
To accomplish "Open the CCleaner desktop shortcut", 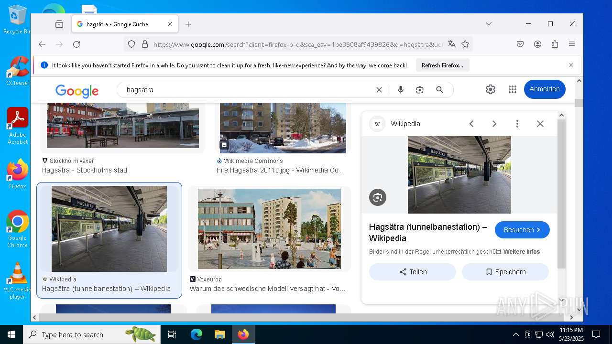I will [x=18, y=71].
